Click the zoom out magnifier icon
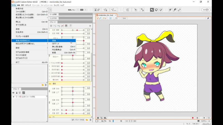The image size is (223, 125). click(x=110, y=121)
